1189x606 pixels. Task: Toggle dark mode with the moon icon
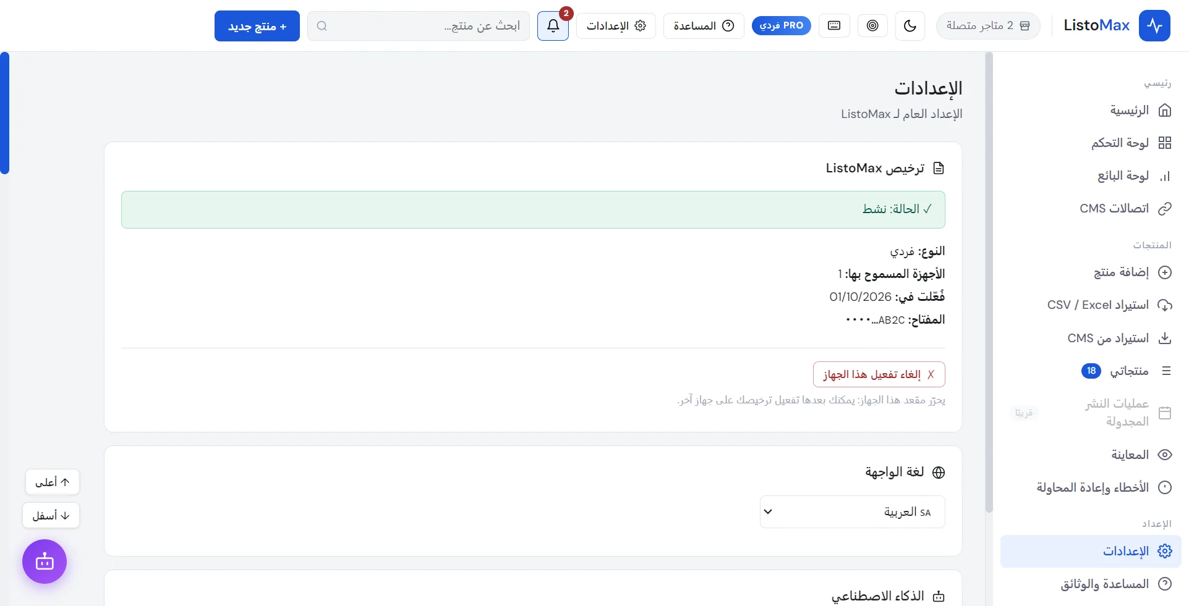pos(910,26)
